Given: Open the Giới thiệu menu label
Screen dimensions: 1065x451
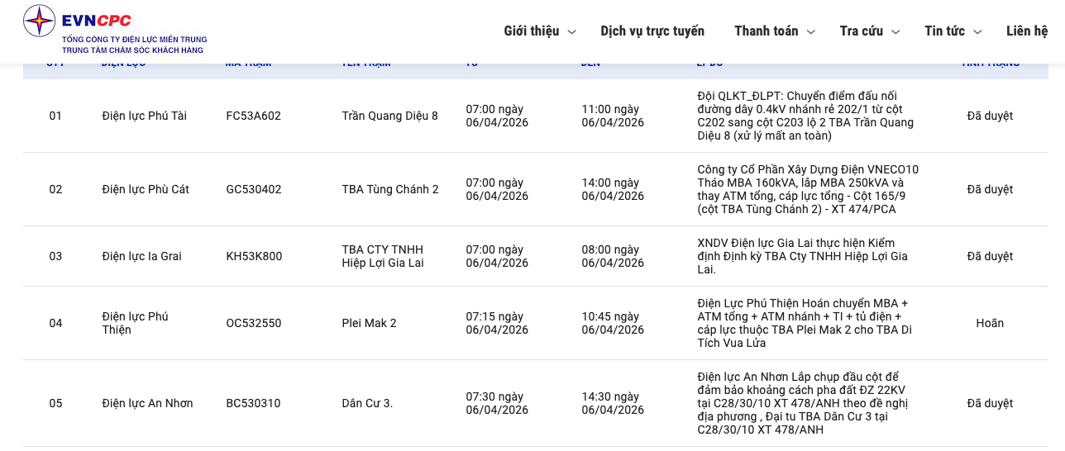Looking at the screenshot, I should pos(532,31).
